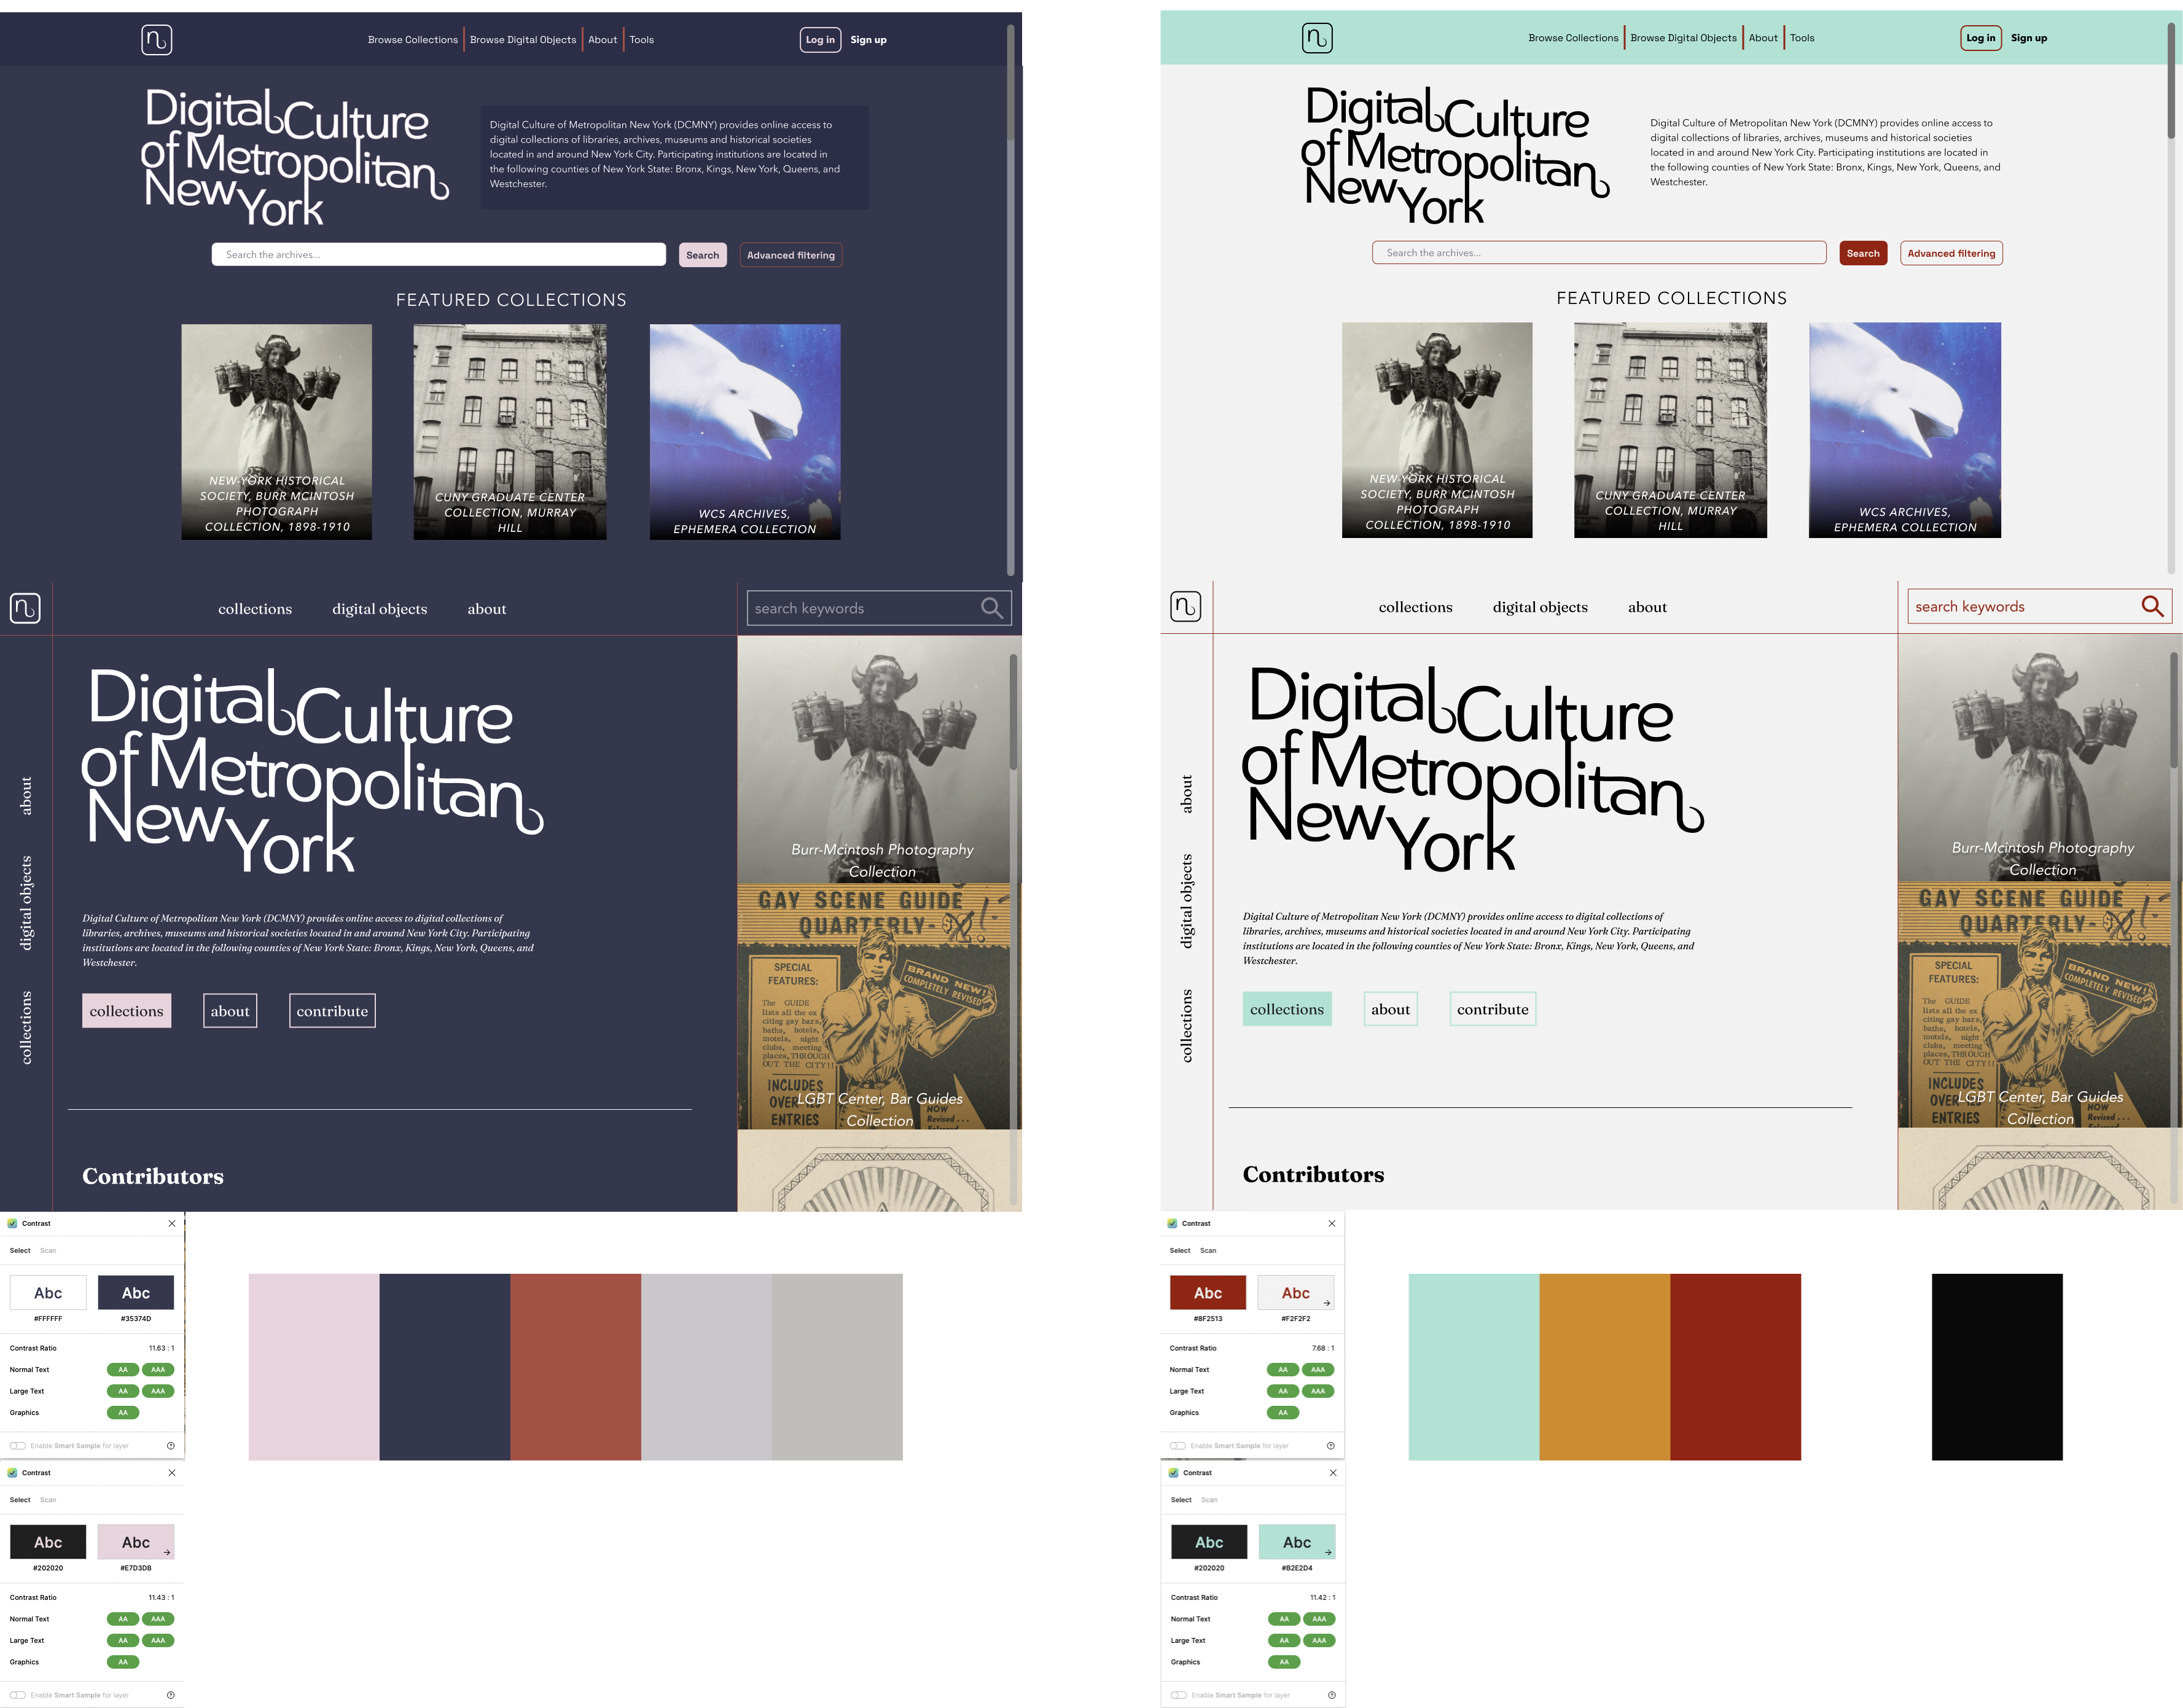Image resolution: width=2183 pixels, height=1708 pixels.
Task: Click the orange swatch in the right palette
Action: point(1604,1366)
